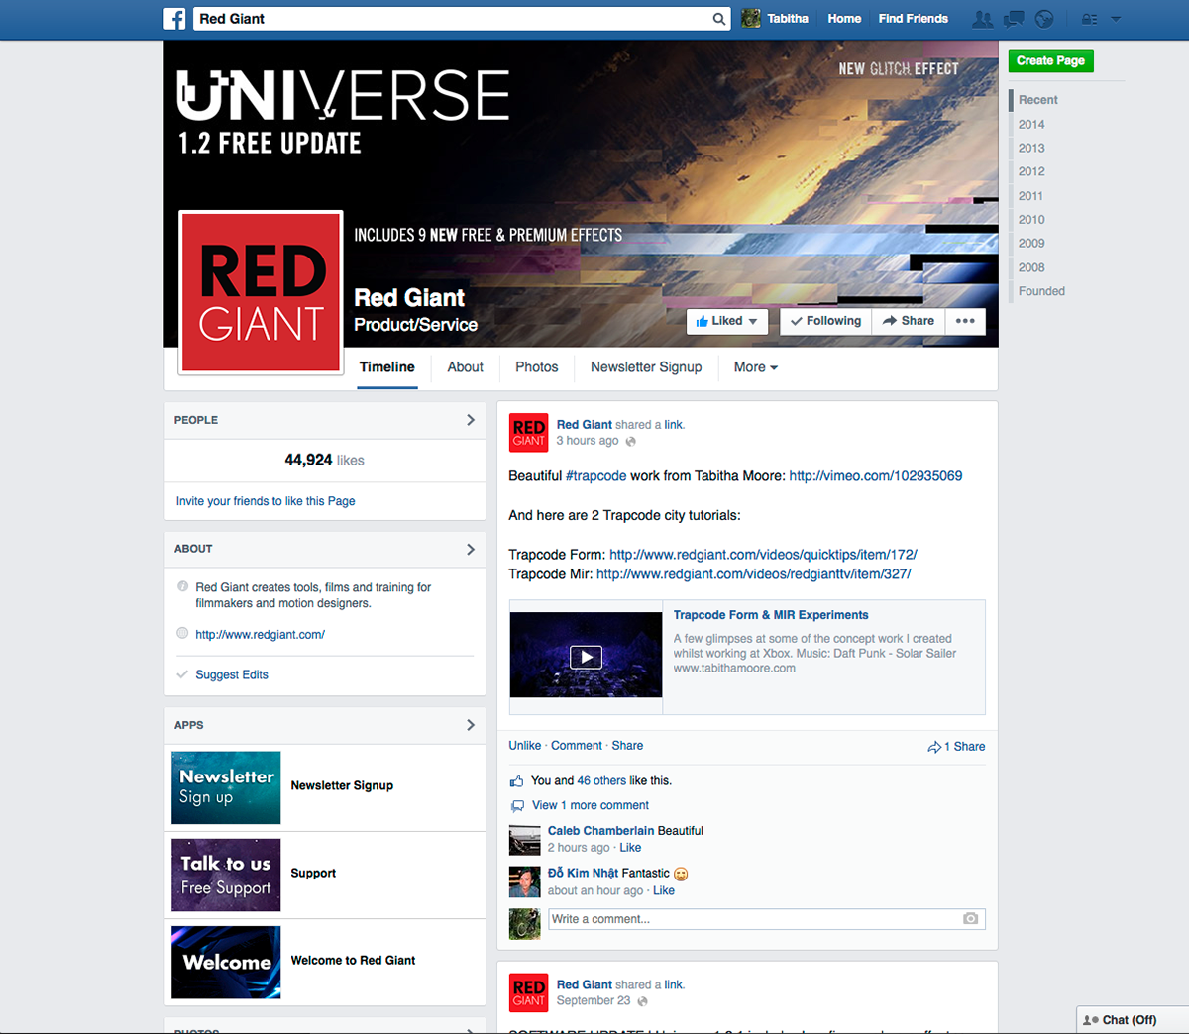This screenshot has height=1034, width=1189.
Task: Click the thumbs-up likes icon below post
Action: 516,780
